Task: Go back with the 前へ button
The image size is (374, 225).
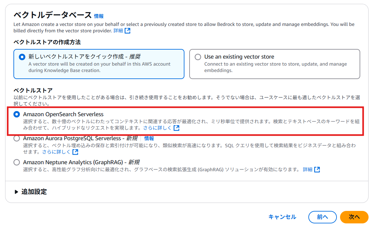Action: pyautogui.click(x=322, y=217)
